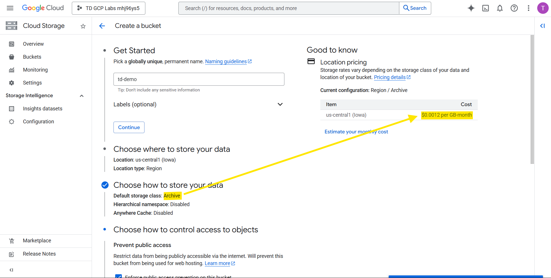Click the page vertical scrollbar
Image resolution: width=551 pixels, height=278 pixels.
(532, 99)
